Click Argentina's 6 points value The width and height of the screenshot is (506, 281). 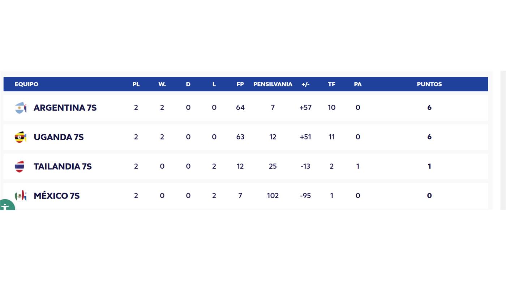coord(429,108)
